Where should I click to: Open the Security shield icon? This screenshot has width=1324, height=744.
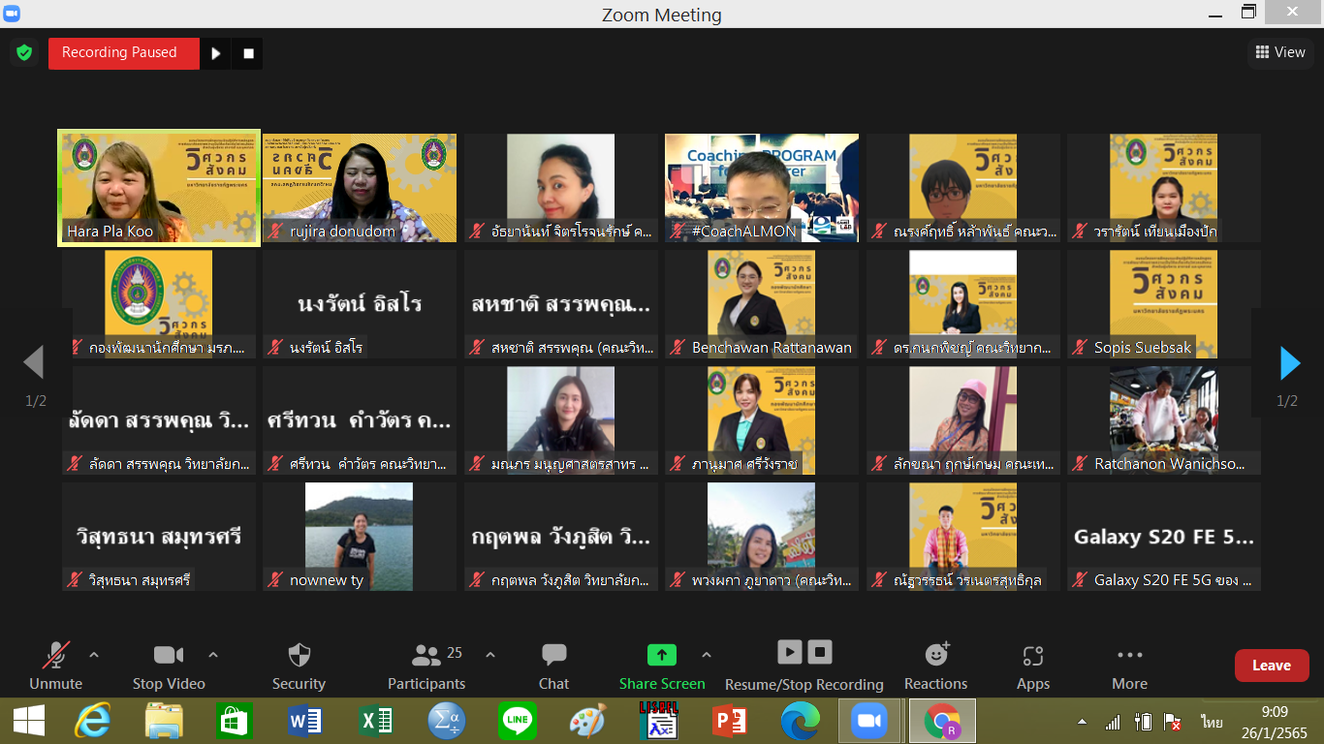(x=299, y=656)
